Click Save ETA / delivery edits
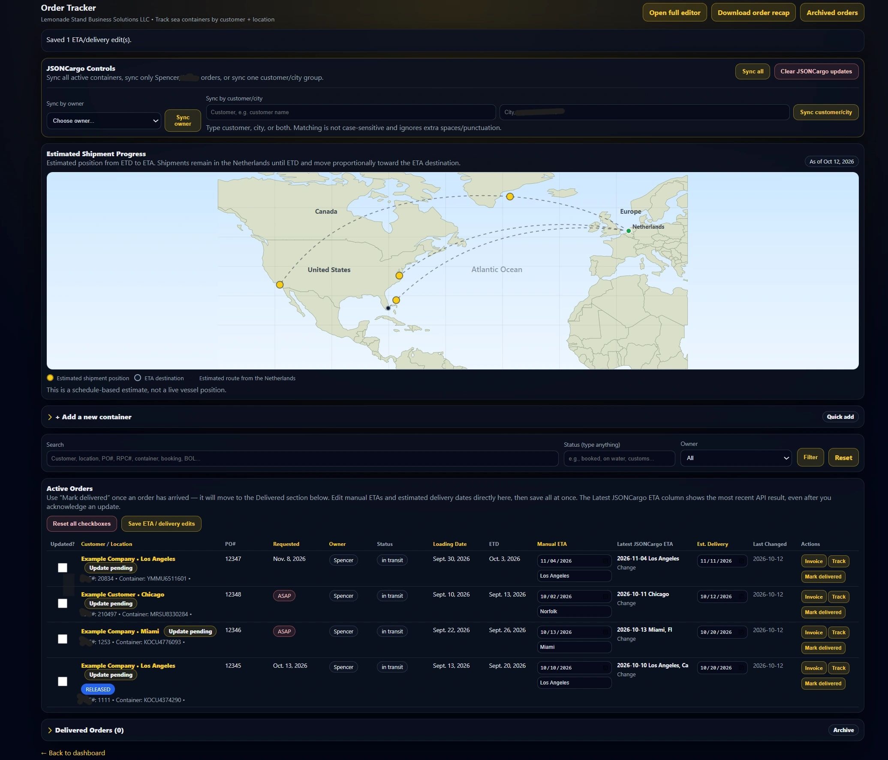This screenshot has height=760, width=888. (x=161, y=524)
